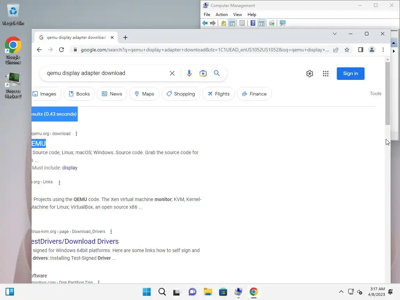This screenshot has width=400, height=300.
Task: Click Chrome address bar URL
Action: click(205, 50)
